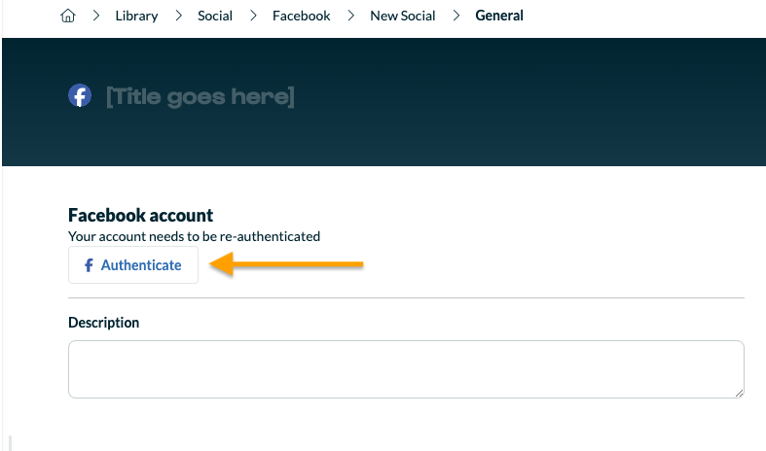Image resolution: width=766 pixels, height=451 pixels.
Task: Click the chevron between Library and Social
Action: point(179,16)
